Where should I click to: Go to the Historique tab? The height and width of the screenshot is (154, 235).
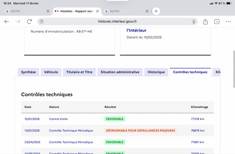pos(156,72)
